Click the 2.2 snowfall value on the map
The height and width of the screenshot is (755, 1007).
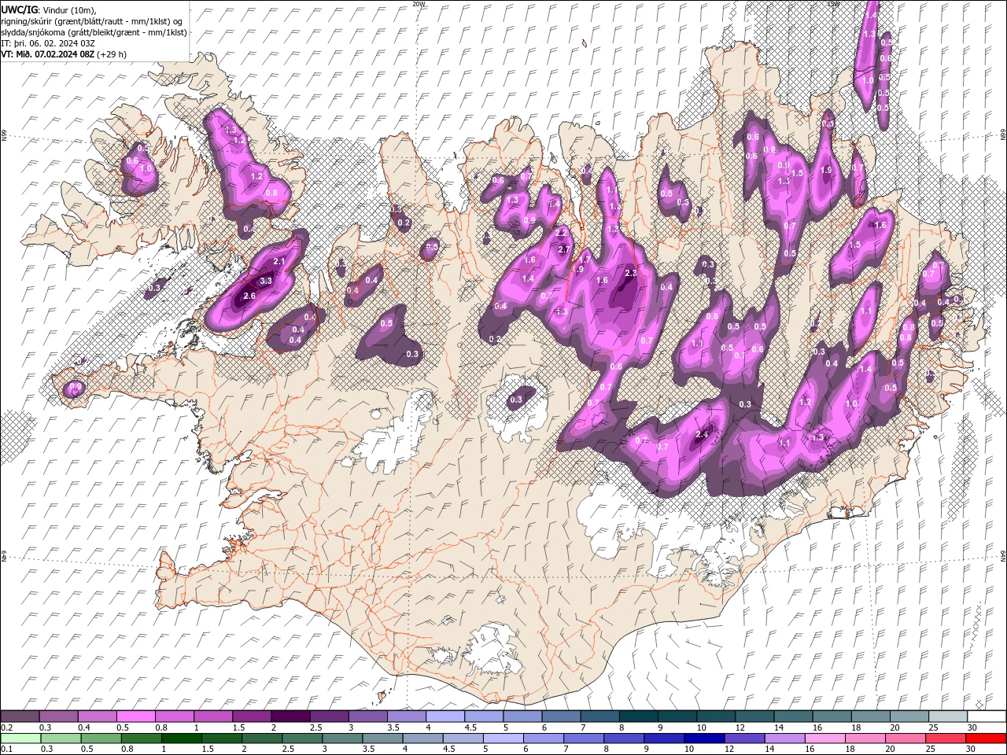click(x=562, y=234)
